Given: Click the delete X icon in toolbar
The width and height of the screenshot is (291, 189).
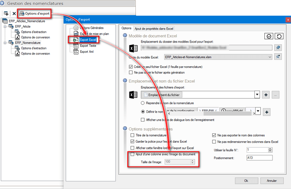Looking at the screenshot, I should (14, 13).
